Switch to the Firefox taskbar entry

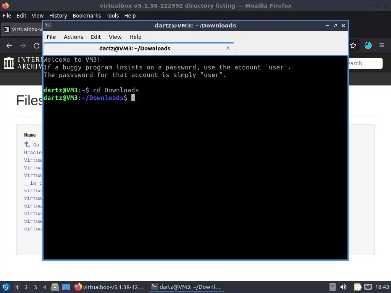[109, 287]
